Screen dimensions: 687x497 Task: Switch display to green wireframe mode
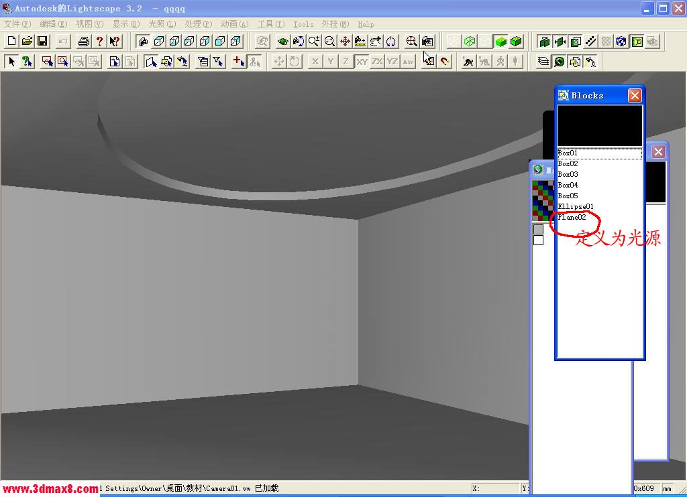470,41
